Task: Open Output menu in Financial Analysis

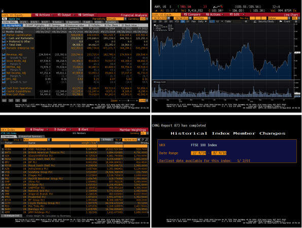Action: [64, 15]
